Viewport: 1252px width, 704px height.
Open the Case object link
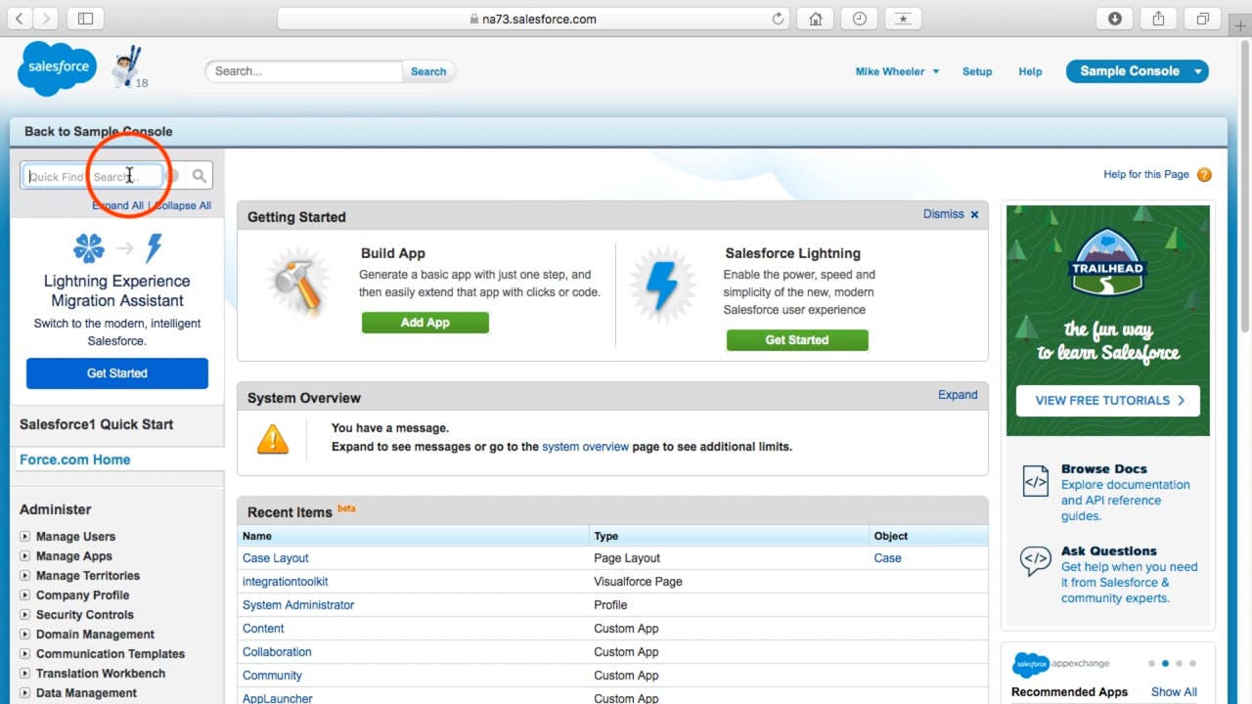pyautogui.click(x=887, y=558)
